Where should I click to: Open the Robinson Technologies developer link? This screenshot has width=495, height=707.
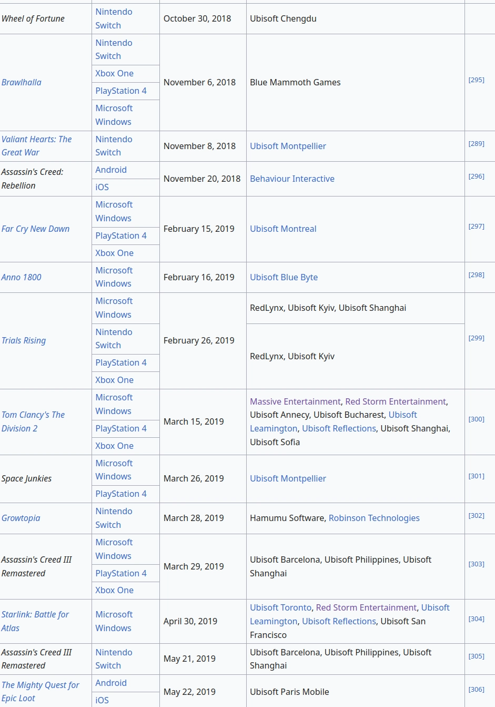tap(374, 518)
